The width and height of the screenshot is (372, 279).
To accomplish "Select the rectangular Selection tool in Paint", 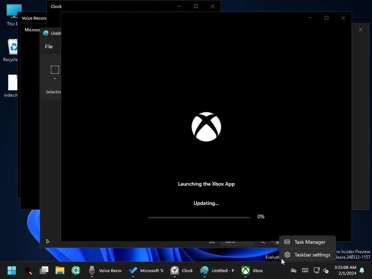I will [55, 70].
